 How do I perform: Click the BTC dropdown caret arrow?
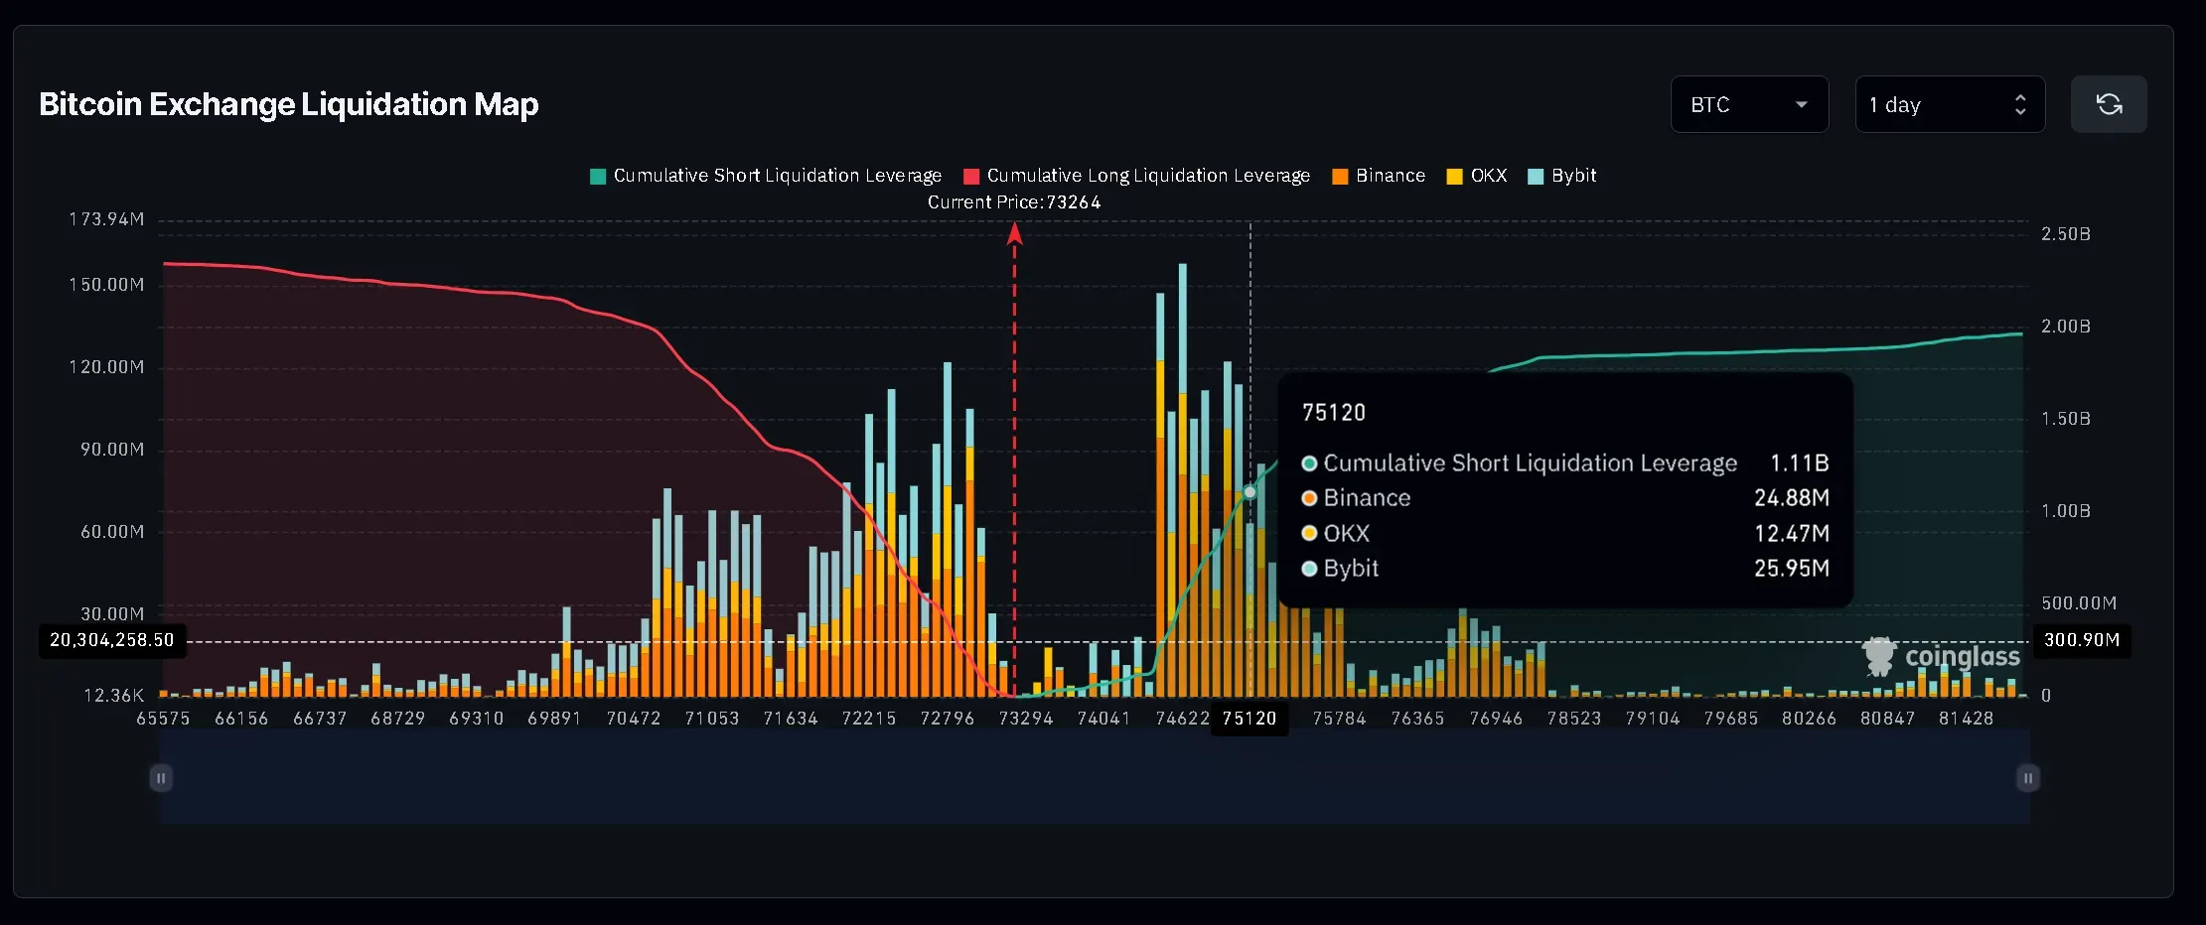pyautogui.click(x=1801, y=104)
